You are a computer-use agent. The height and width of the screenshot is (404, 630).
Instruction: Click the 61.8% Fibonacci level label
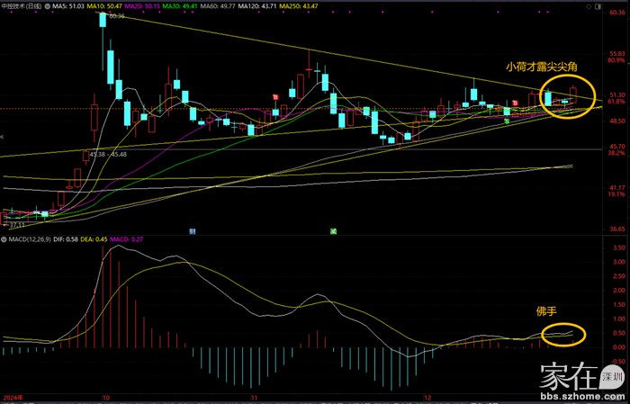[x=616, y=102]
